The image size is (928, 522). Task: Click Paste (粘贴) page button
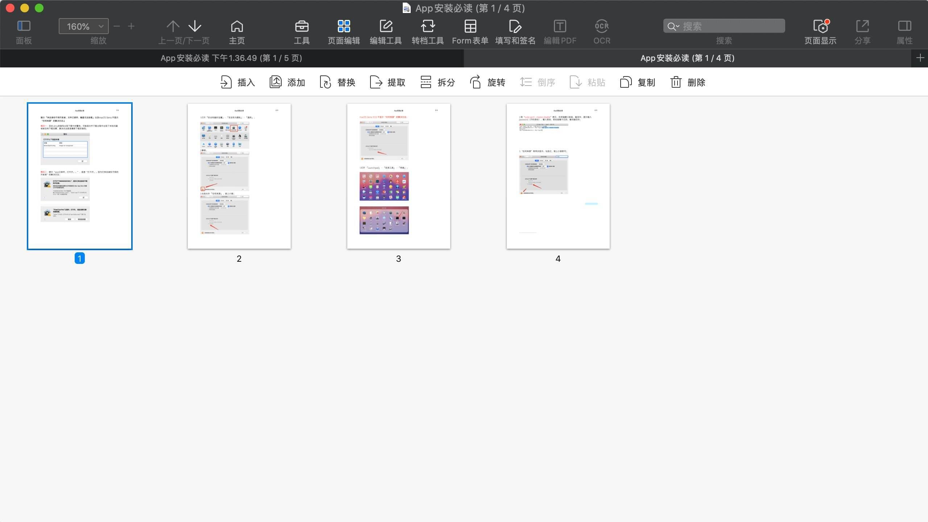(x=588, y=82)
